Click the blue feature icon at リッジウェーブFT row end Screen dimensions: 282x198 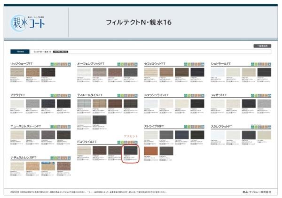pos(69,64)
